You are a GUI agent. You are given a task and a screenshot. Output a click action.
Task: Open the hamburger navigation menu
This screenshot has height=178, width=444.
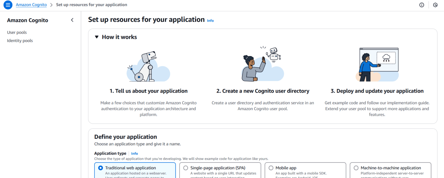[8, 5]
